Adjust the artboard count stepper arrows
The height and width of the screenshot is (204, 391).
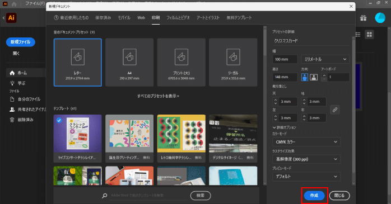click(324, 77)
